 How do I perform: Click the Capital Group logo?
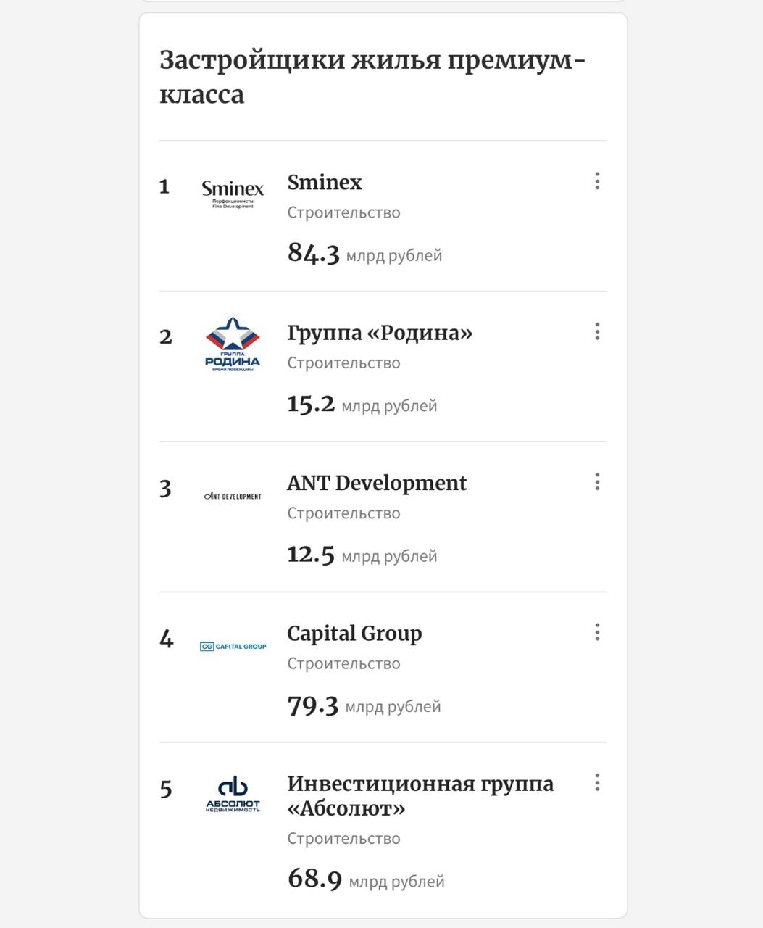(233, 646)
